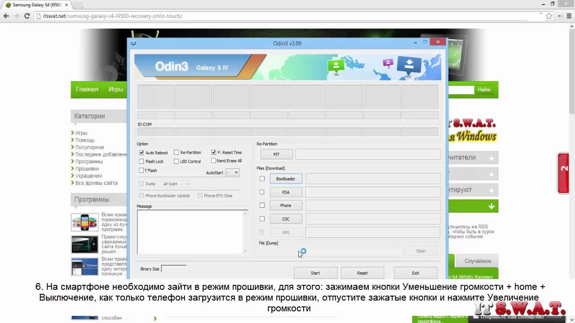Image resolution: width=575 pixels, height=323 pixels.
Task: Click the PDA file button
Action: click(286, 192)
